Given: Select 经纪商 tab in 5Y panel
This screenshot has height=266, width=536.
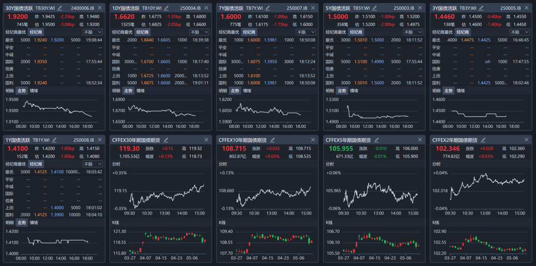Looking at the screenshot, I should 356,32.
